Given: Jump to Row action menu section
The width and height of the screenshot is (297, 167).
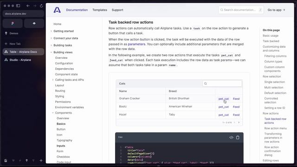Looking at the screenshot, I should click(275, 128).
